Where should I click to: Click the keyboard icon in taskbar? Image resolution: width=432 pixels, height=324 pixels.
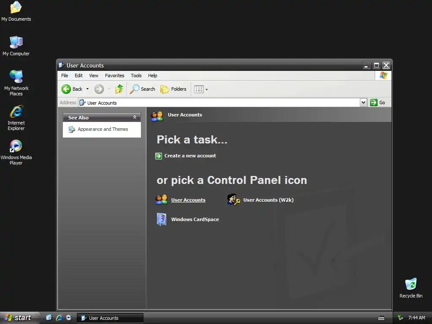(x=381, y=318)
